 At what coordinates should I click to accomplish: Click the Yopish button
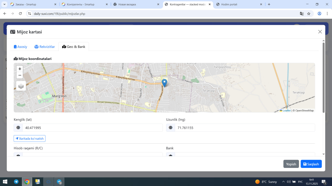(291, 164)
